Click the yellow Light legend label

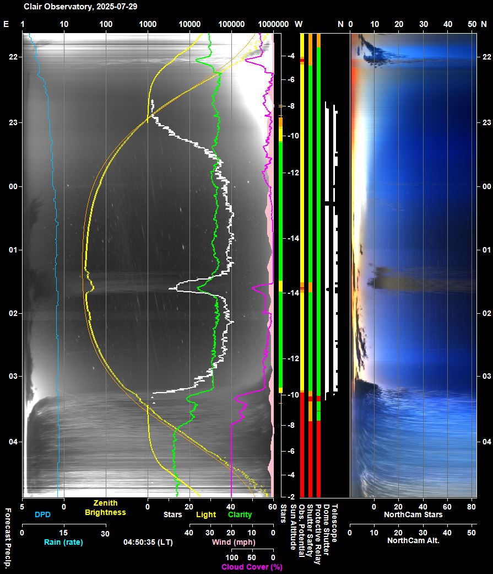coord(206,514)
